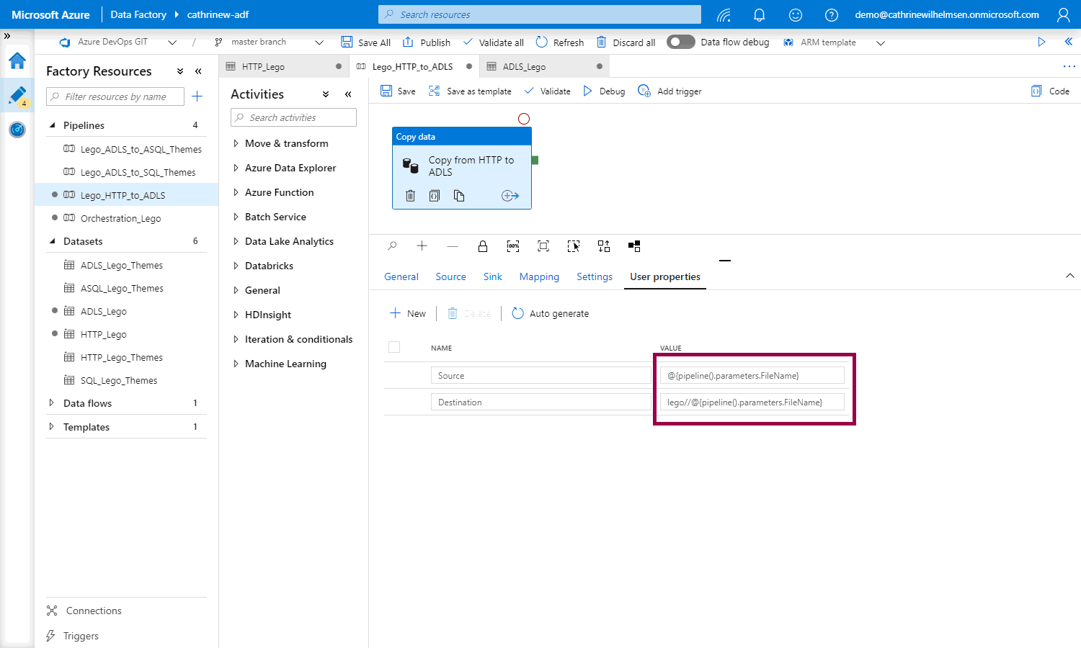Screen dimensions: 1081x648
Task: Click the New user property button
Action: coord(408,314)
